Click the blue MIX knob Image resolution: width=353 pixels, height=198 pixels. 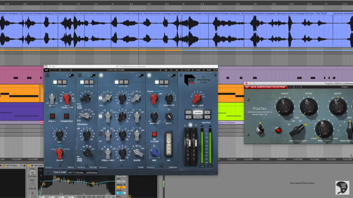coord(155,153)
